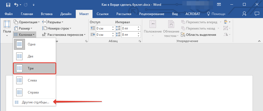This screenshot has width=263, height=111.
Task: Click the Save icon in title bar
Action: click(8, 5)
